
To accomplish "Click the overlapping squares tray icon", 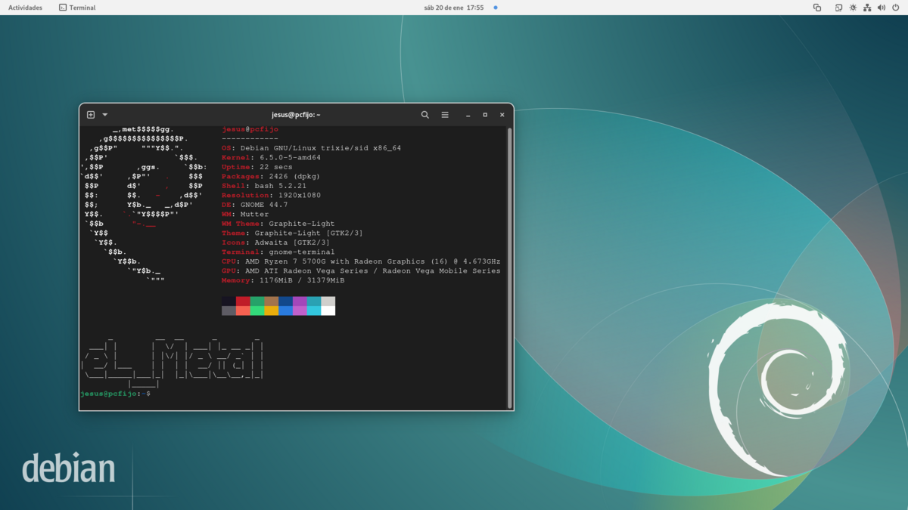I will click(x=817, y=8).
